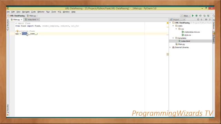Hide the Project panel with the hide icon
Image resolution: width=221 pixels, height=124 pixels.
coord(210,20)
